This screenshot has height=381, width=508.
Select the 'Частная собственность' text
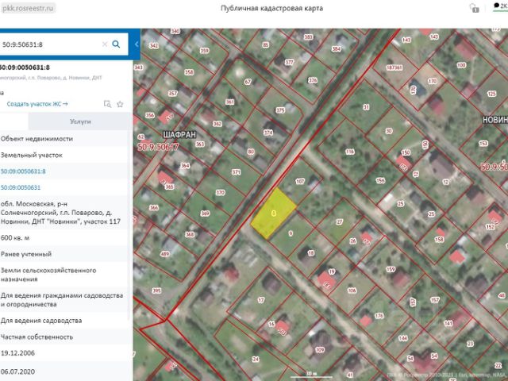[x=37, y=337]
